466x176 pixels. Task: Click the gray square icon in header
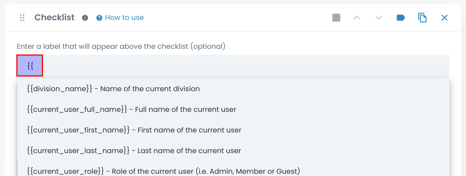[336, 18]
